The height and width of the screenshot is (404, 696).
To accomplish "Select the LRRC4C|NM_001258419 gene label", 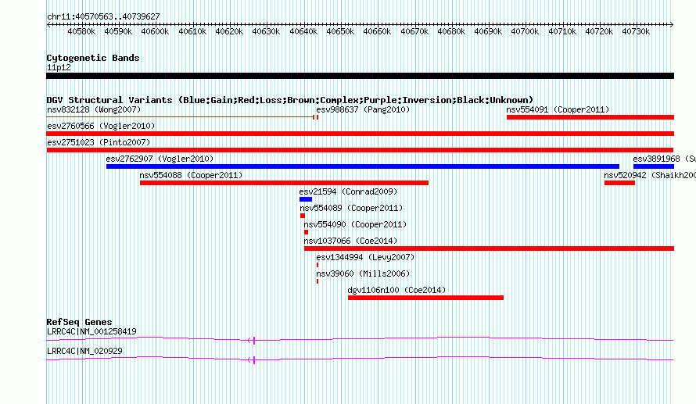I will coord(91,331).
